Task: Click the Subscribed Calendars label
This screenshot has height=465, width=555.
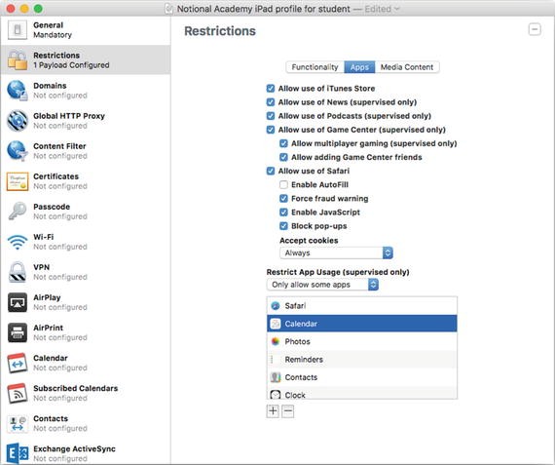Action: point(76,388)
